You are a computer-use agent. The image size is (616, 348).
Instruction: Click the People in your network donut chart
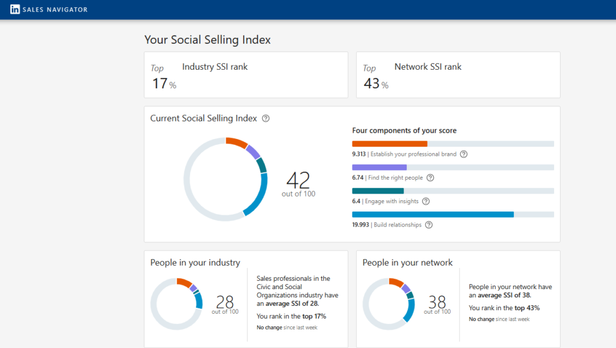tap(389, 304)
